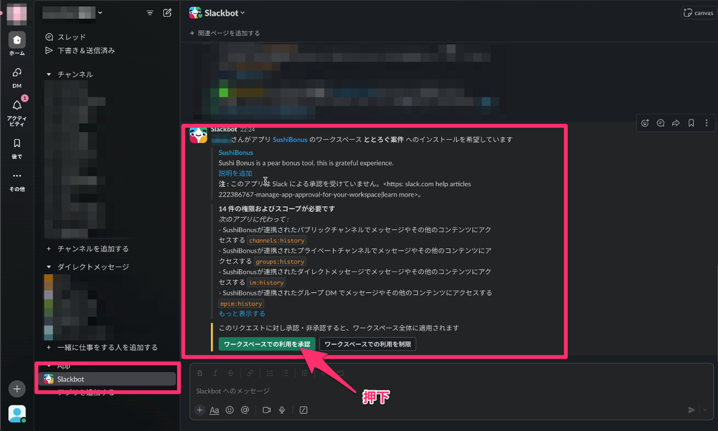
Task: Click Slackbot avatar in the message
Action: point(199,135)
